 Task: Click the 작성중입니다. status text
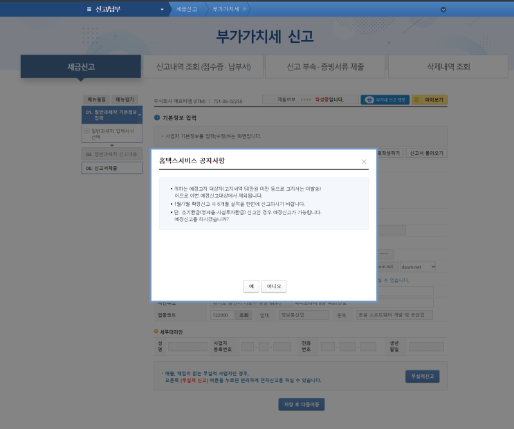329,99
